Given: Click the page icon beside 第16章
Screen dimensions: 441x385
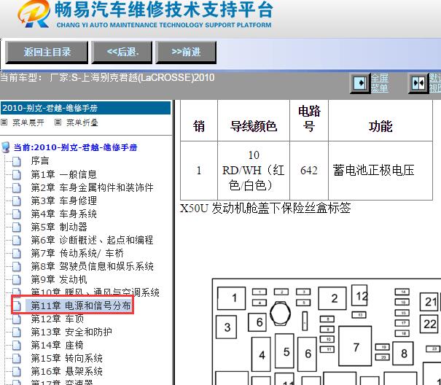Looking at the screenshot, I should [x=17, y=372].
